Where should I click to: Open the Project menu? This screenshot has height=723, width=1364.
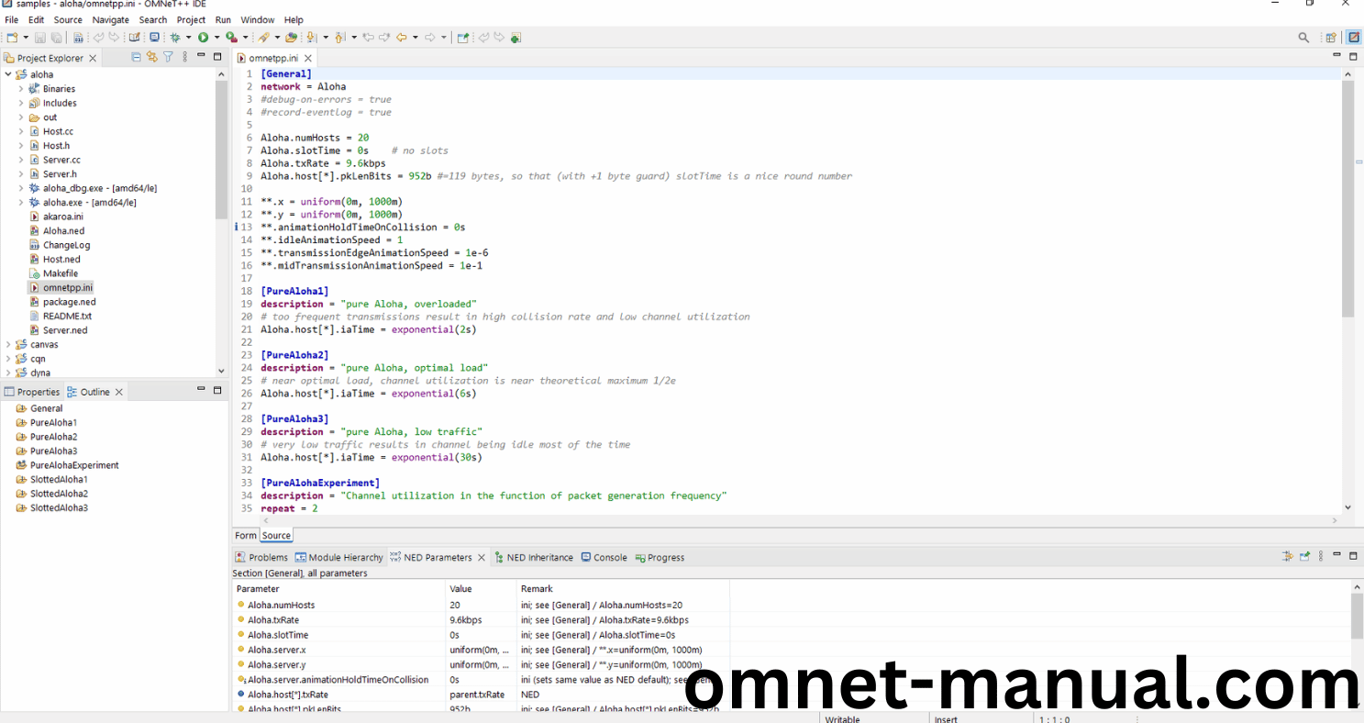[x=191, y=19]
